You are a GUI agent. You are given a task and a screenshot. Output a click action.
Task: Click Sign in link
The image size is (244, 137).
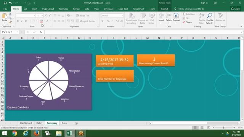pos(204,3)
